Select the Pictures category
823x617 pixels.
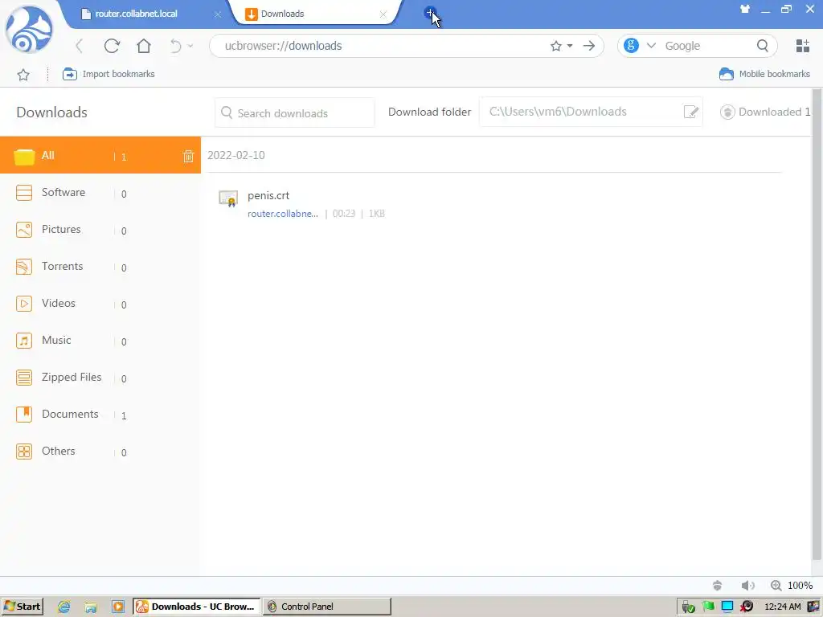coord(100,229)
